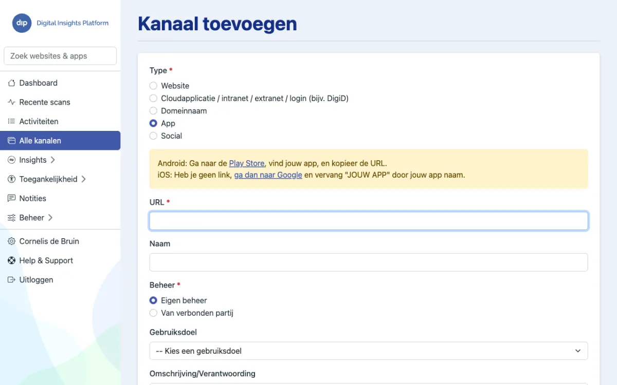Click the Activiteiten list icon
Image resolution: width=617 pixels, height=385 pixels.
point(11,122)
